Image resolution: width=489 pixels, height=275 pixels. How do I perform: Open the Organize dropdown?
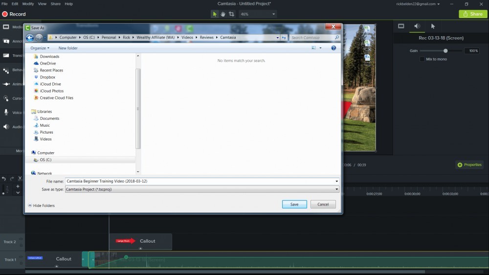[x=40, y=48]
